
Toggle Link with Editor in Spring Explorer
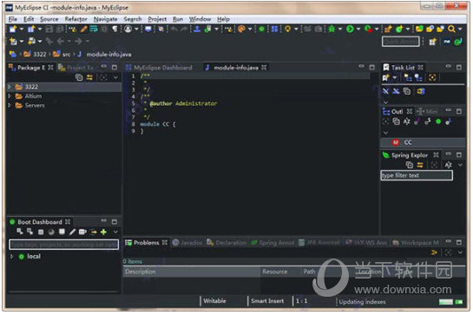point(420,165)
